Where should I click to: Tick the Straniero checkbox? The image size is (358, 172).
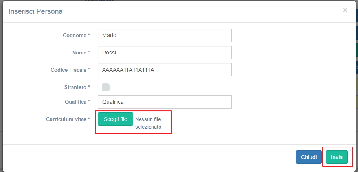[106, 87]
